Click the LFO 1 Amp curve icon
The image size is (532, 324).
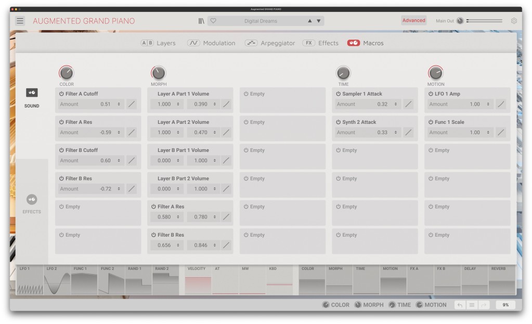[x=501, y=104]
